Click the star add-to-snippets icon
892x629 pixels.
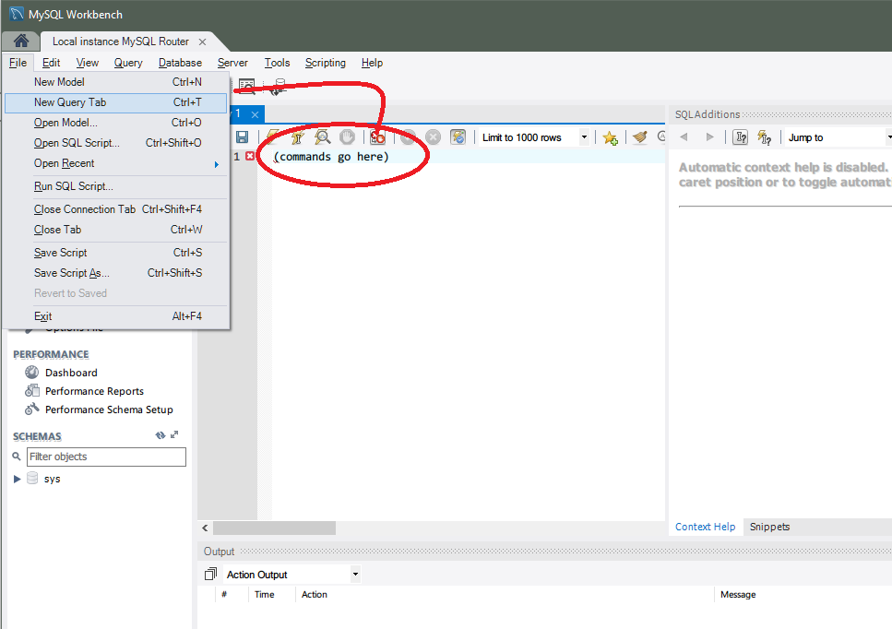click(610, 137)
